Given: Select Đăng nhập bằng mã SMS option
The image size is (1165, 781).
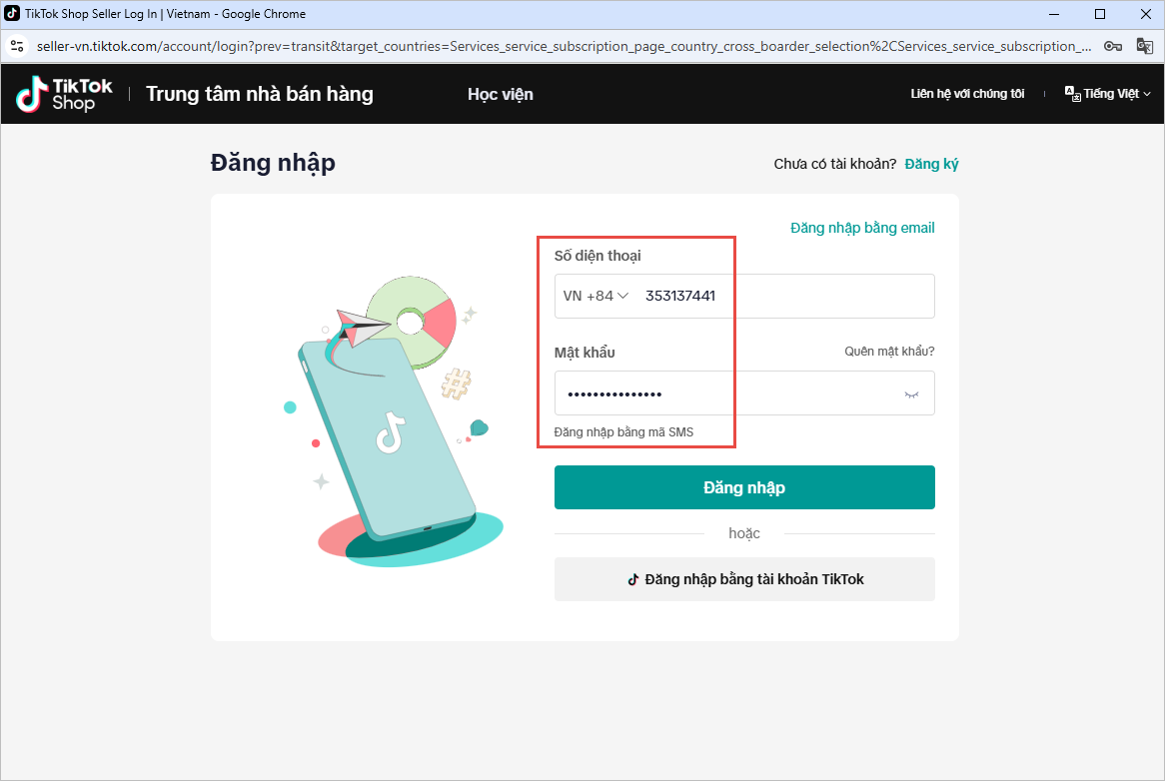Looking at the screenshot, I should coord(623,432).
